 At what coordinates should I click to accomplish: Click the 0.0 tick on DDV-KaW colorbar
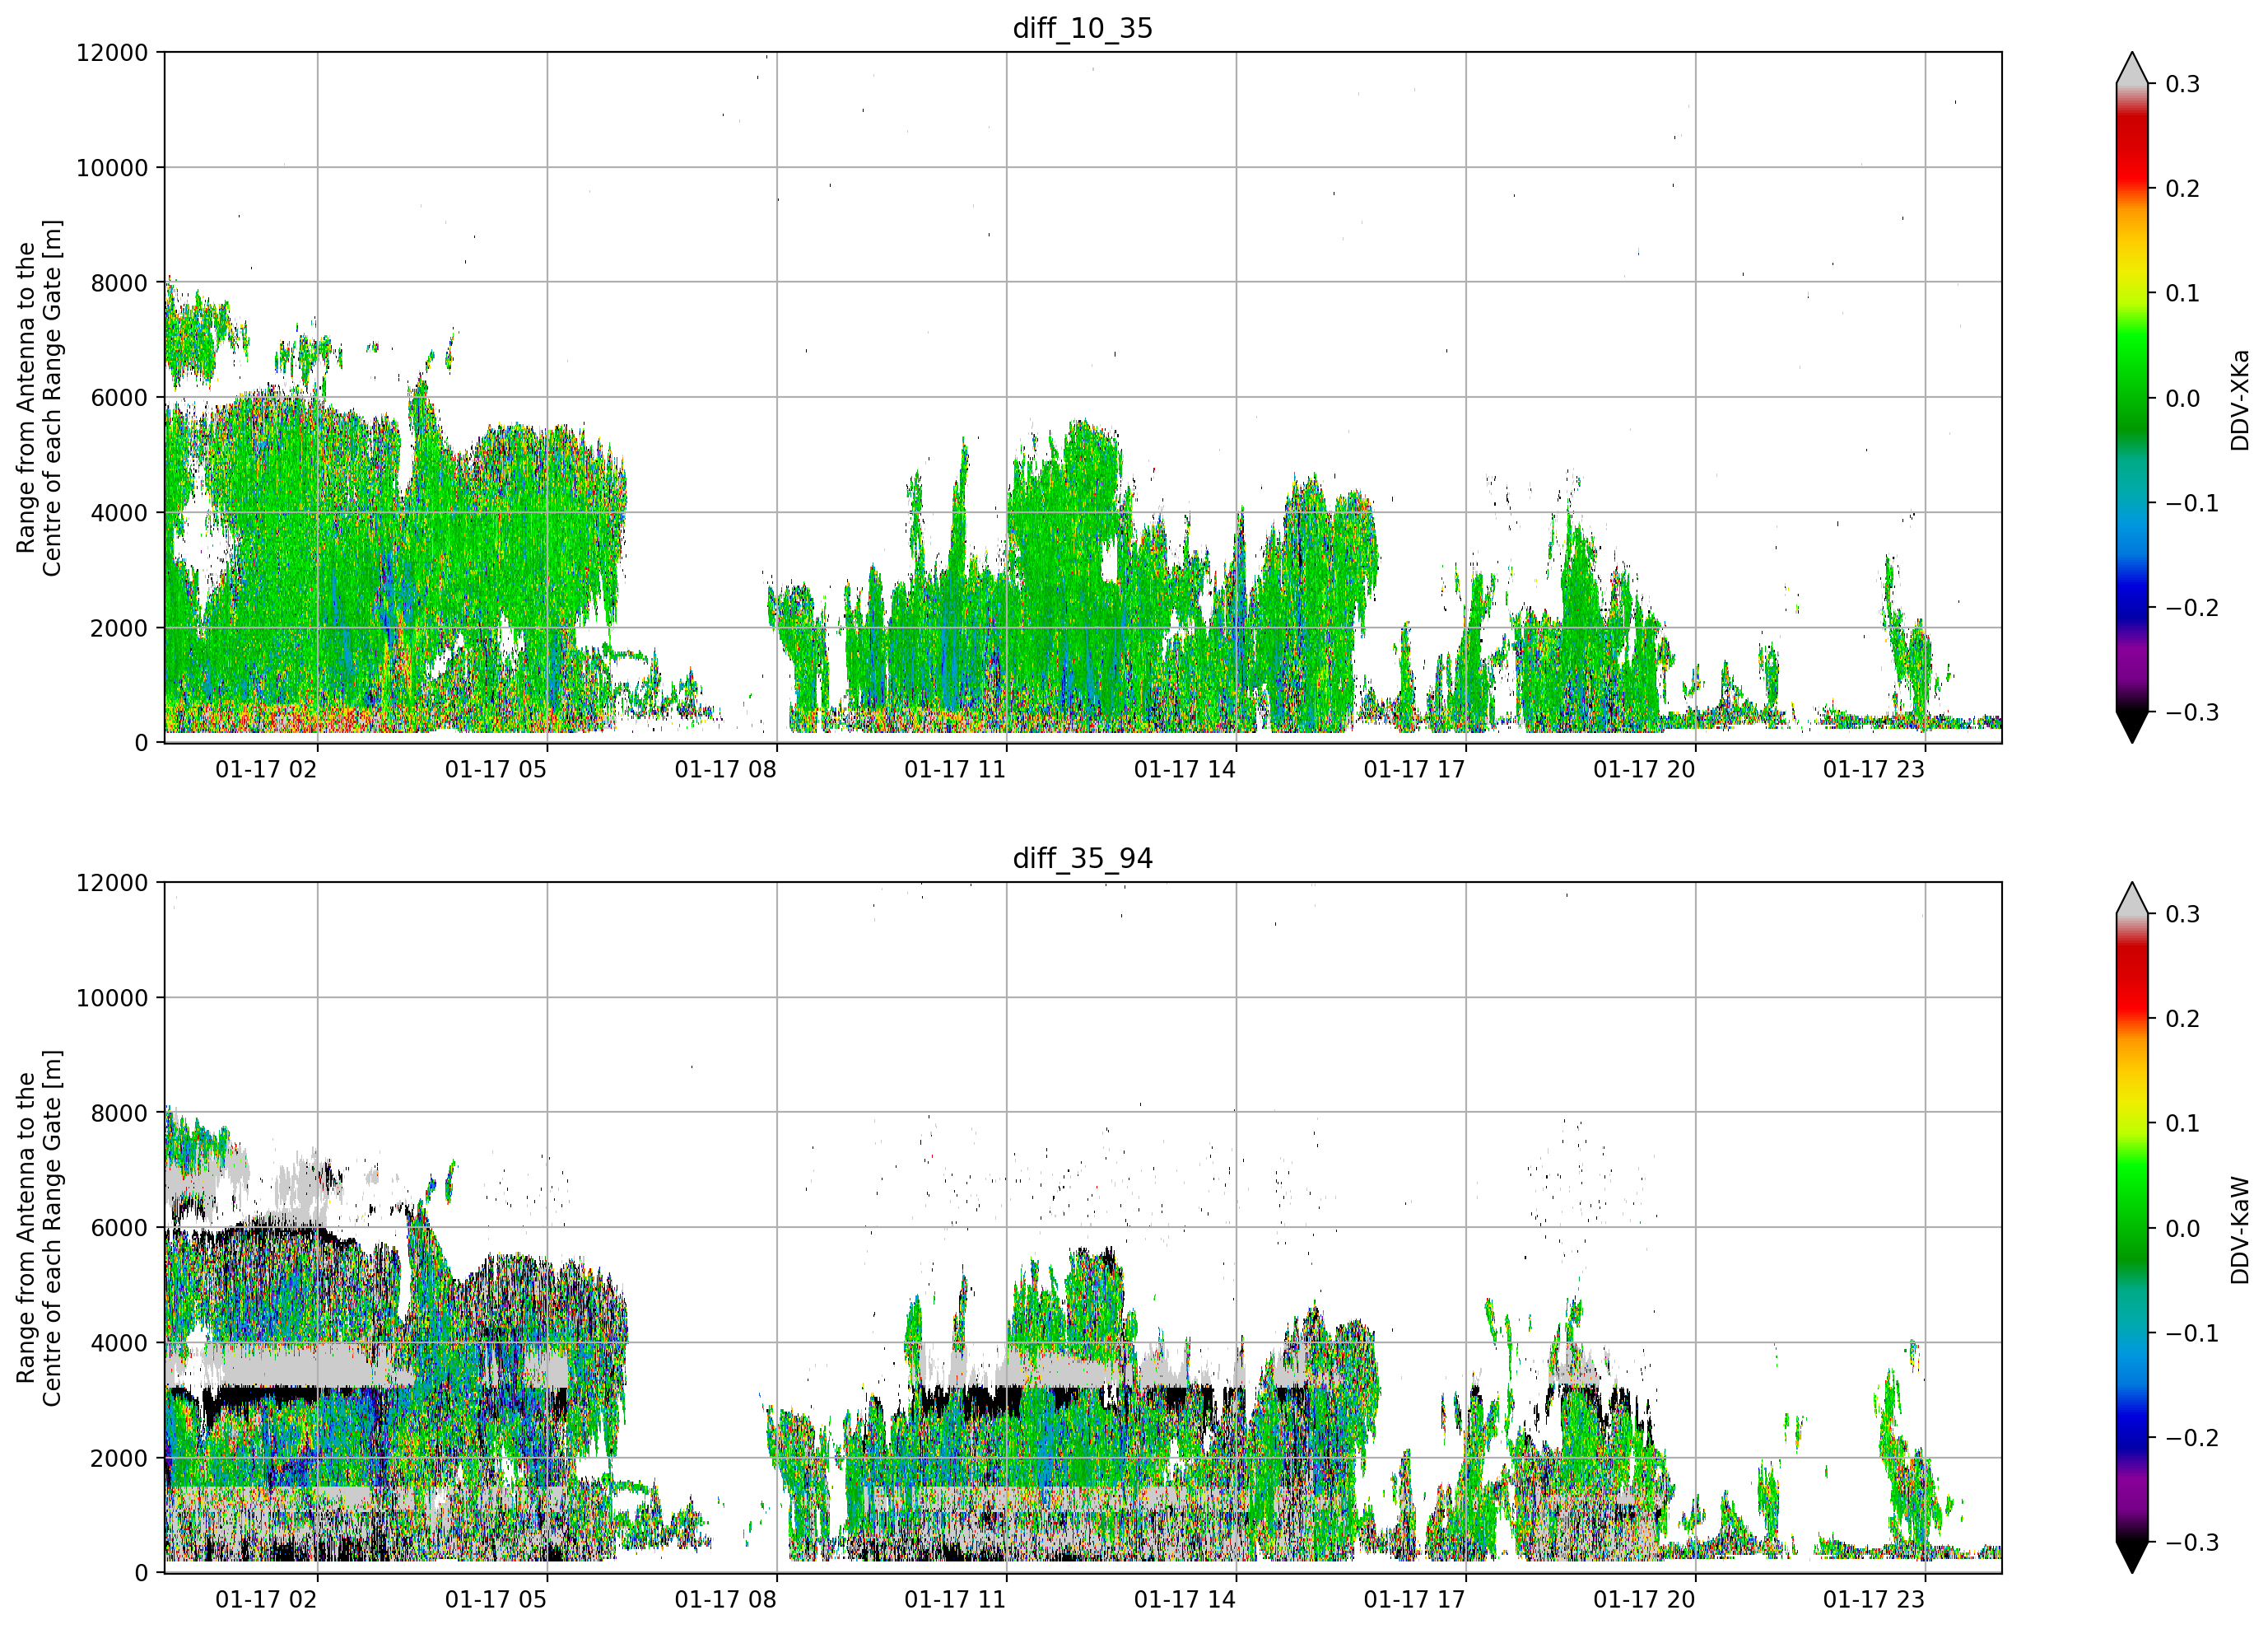point(2183,1229)
